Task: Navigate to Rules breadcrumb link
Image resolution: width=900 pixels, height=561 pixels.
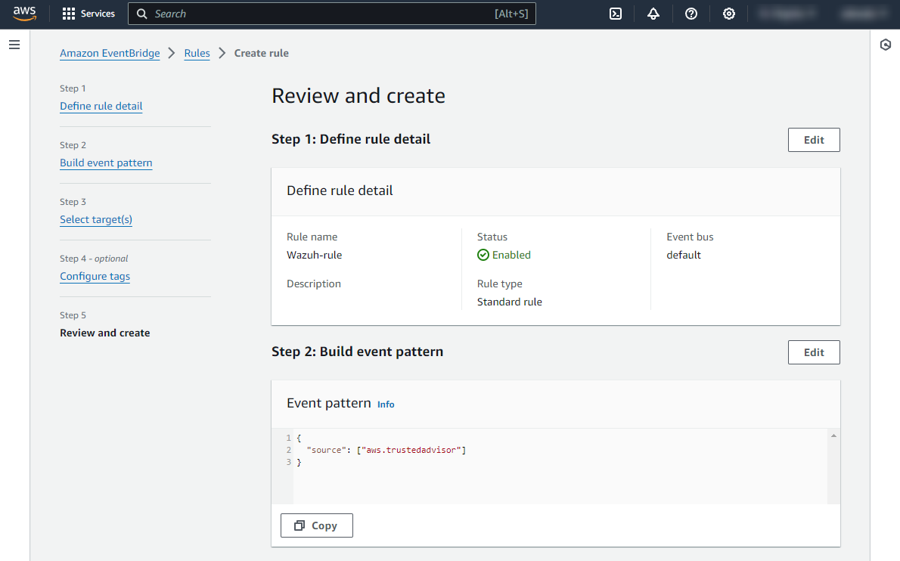Action: point(197,53)
